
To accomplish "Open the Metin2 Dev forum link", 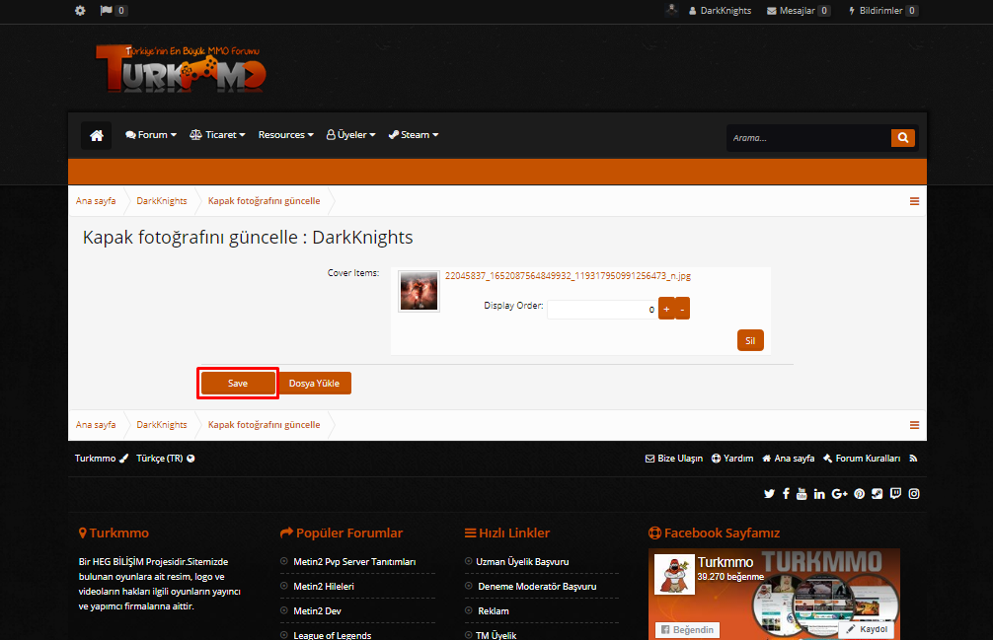I will (x=317, y=611).
